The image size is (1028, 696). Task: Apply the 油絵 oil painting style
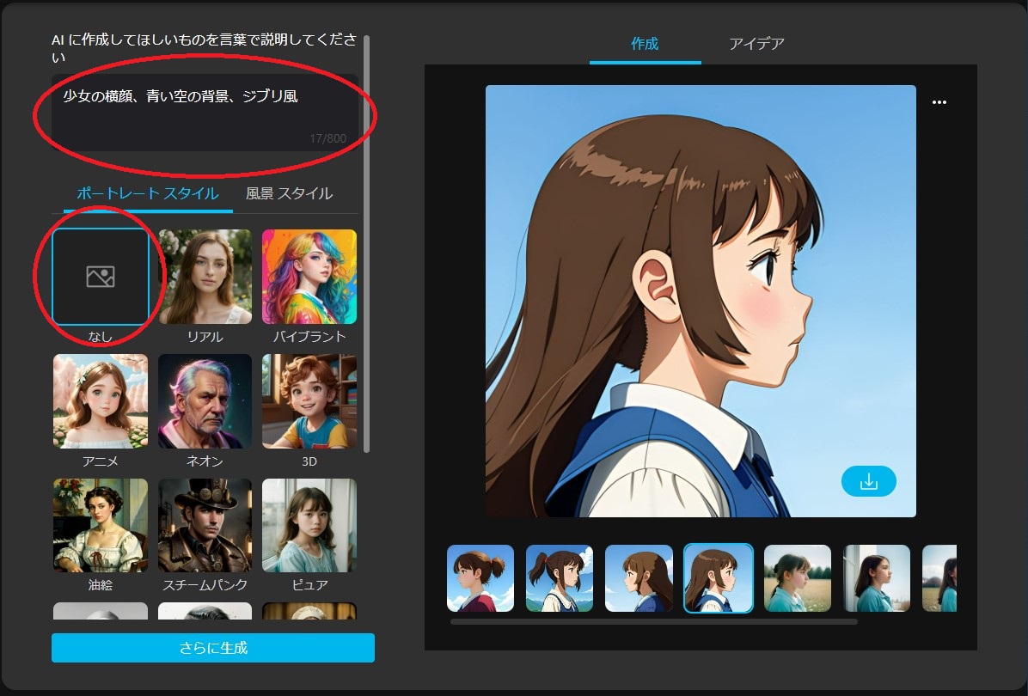[x=101, y=525]
